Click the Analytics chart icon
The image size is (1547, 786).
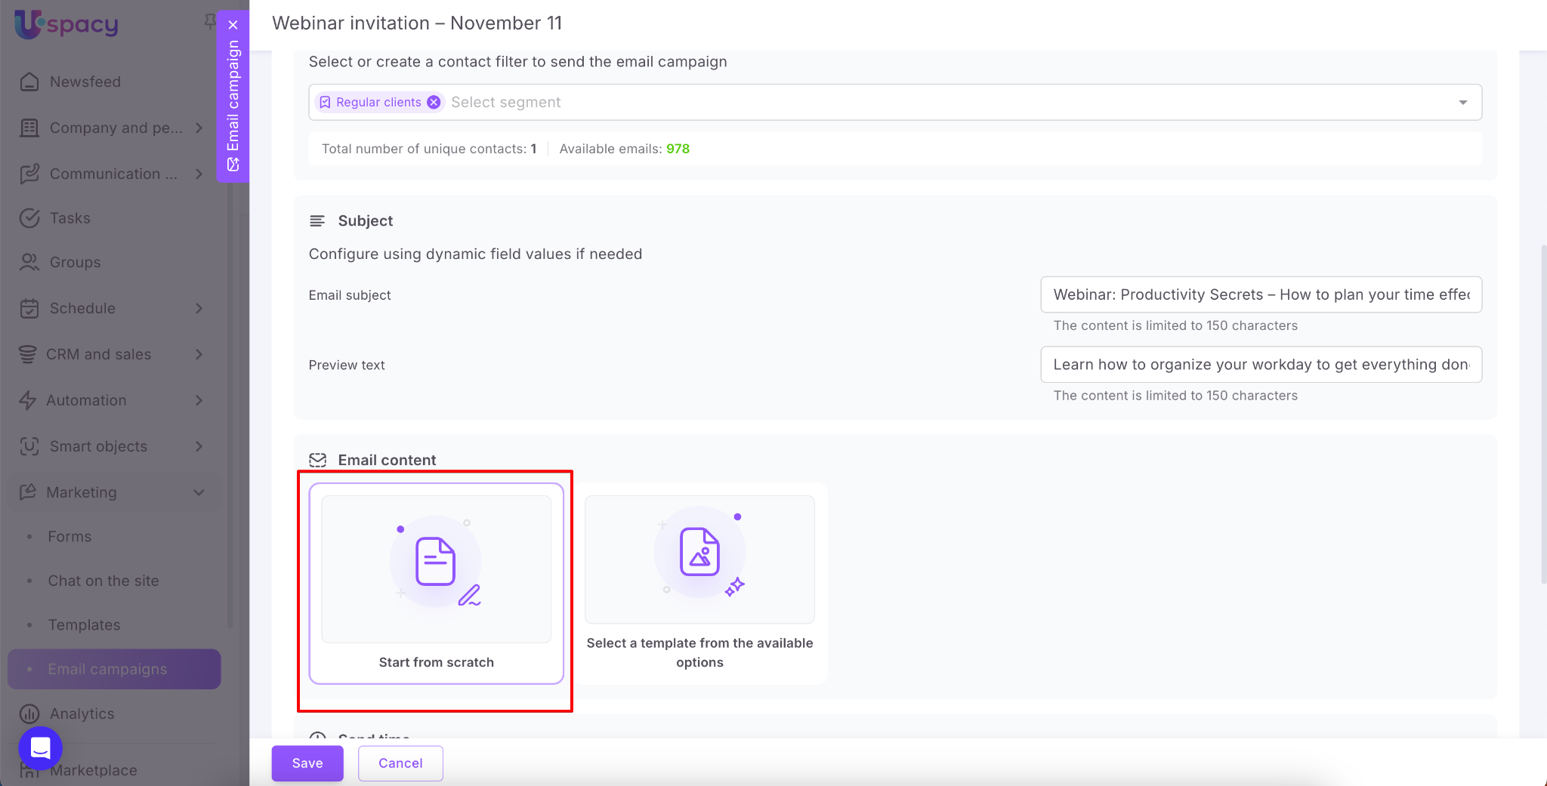click(x=29, y=714)
